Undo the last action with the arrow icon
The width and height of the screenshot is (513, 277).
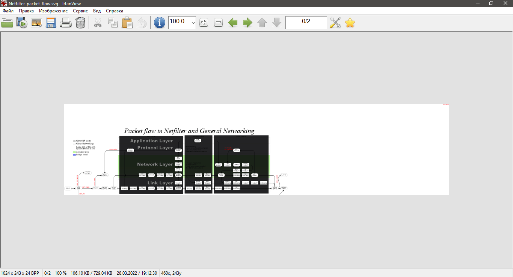point(142,23)
